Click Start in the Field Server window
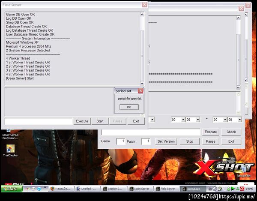Image resolution: width=257 pixels, height=201 pixels. 100,121
